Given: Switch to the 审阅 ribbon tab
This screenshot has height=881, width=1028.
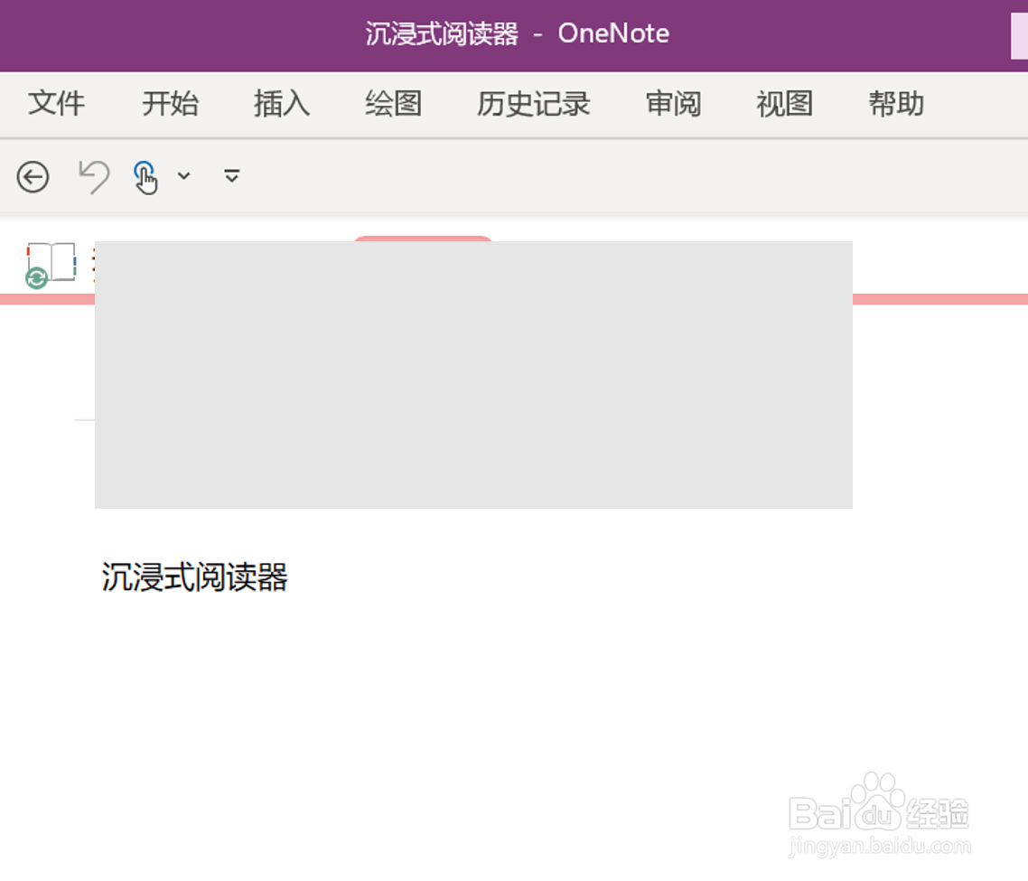Looking at the screenshot, I should click(x=673, y=104).
